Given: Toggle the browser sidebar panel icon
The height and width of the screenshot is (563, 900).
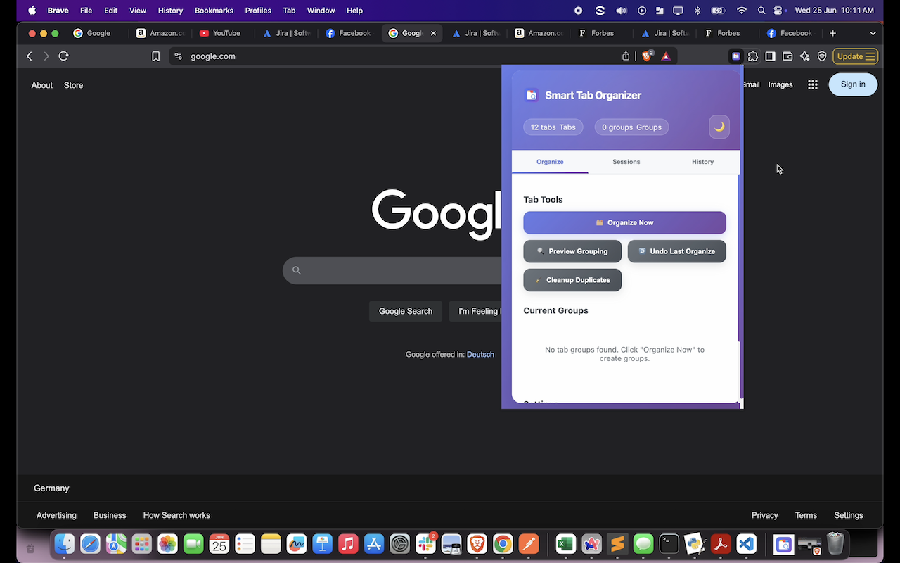Looking at the screenshot, I should pyautogui.click(x=771, y=56).
